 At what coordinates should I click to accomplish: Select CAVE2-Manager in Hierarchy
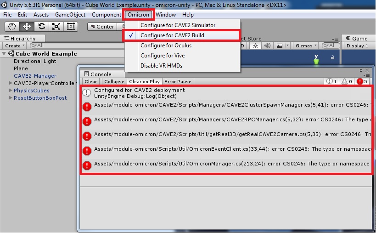(x=35, y=76)
